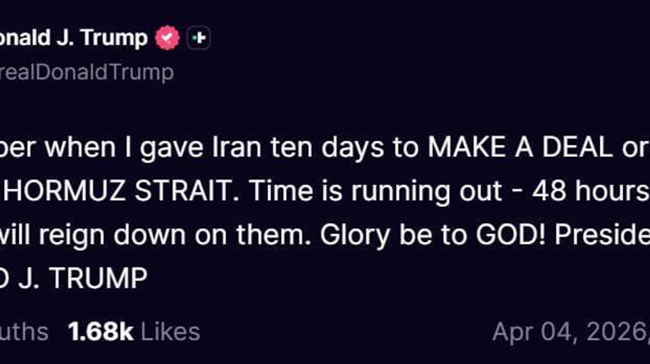Click the 'J. TRUMP' signature line
The image size is (650, 364).
pyautogui.click(x=83, y=278)
